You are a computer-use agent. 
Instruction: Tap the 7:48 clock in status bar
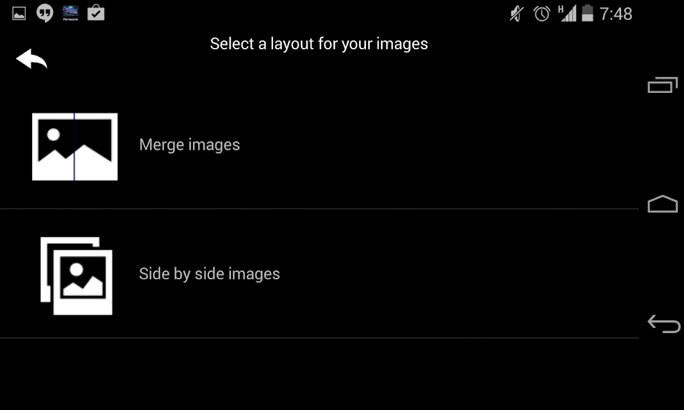[x=615, y=14]
